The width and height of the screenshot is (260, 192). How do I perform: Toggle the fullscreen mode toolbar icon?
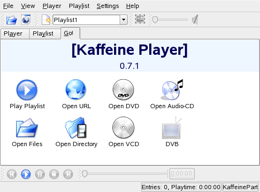pos(140,19)
